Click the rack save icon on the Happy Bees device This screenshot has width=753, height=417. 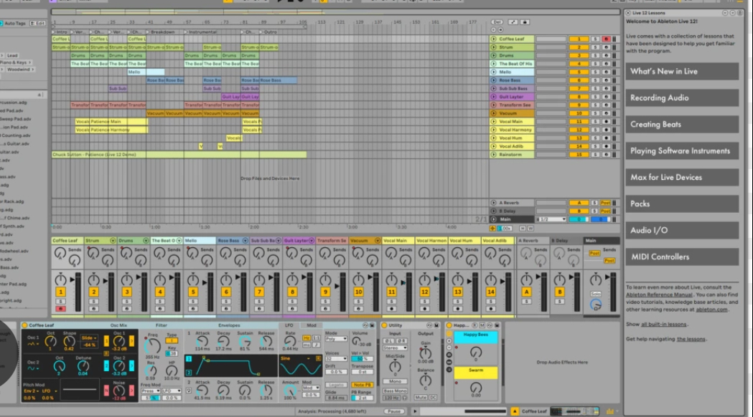[x=497, y=325]
